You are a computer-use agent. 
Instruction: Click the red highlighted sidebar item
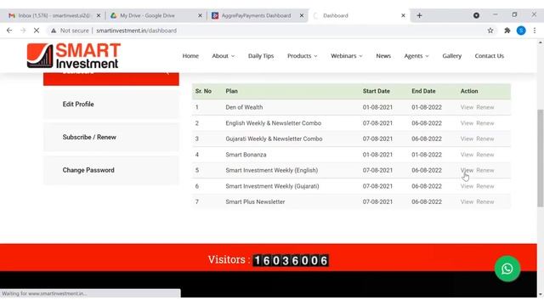111,79
